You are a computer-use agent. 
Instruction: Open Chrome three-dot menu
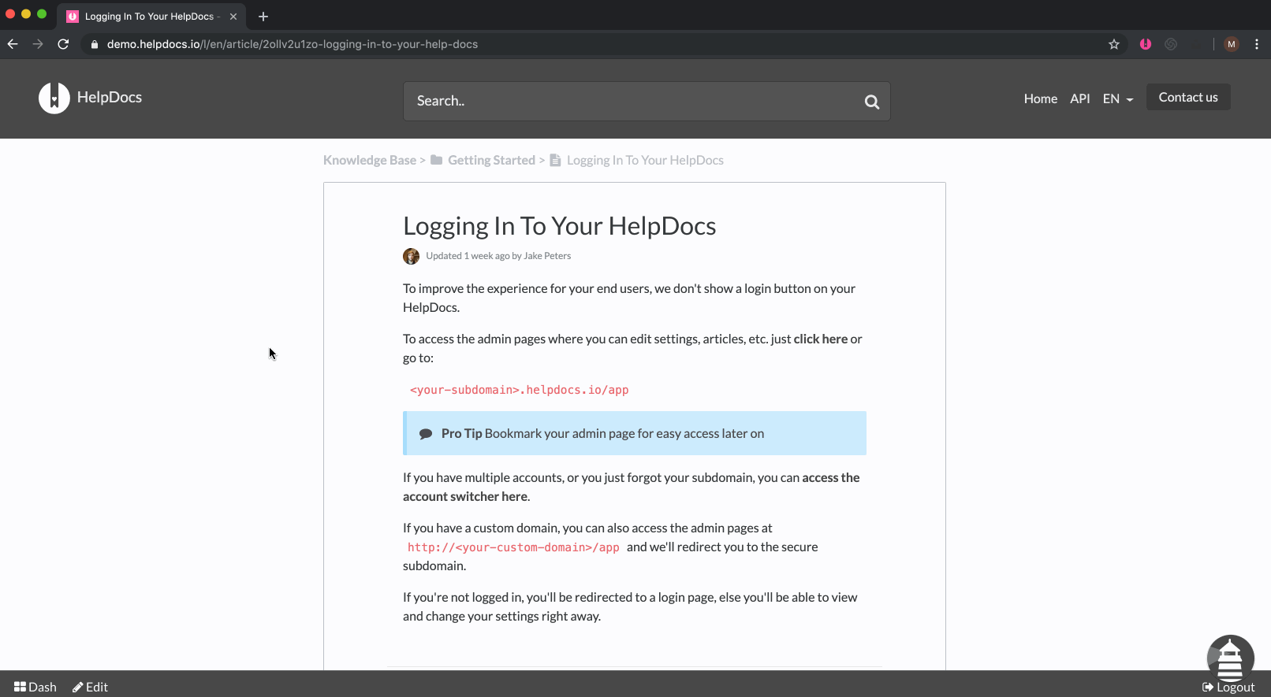point(1257,44)
